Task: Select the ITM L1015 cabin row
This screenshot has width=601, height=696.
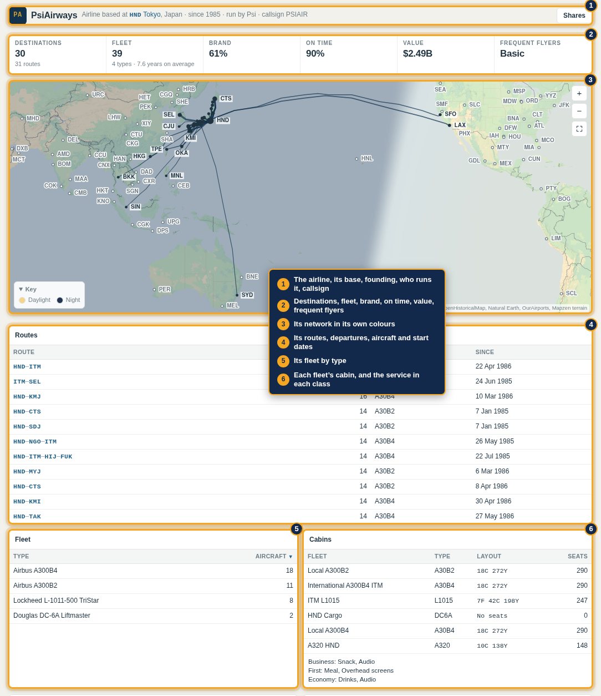Action: pyautogui.click(x=447, y=601)
